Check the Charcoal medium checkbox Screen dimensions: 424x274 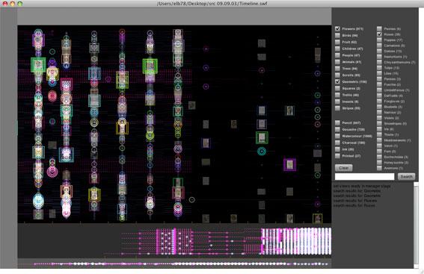[x=337, y=143]
